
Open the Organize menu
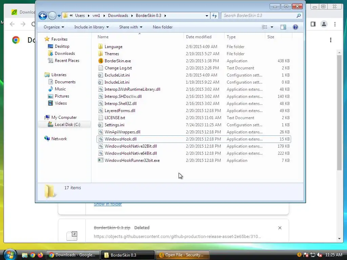pyautogui.click(x=54, y=27)
